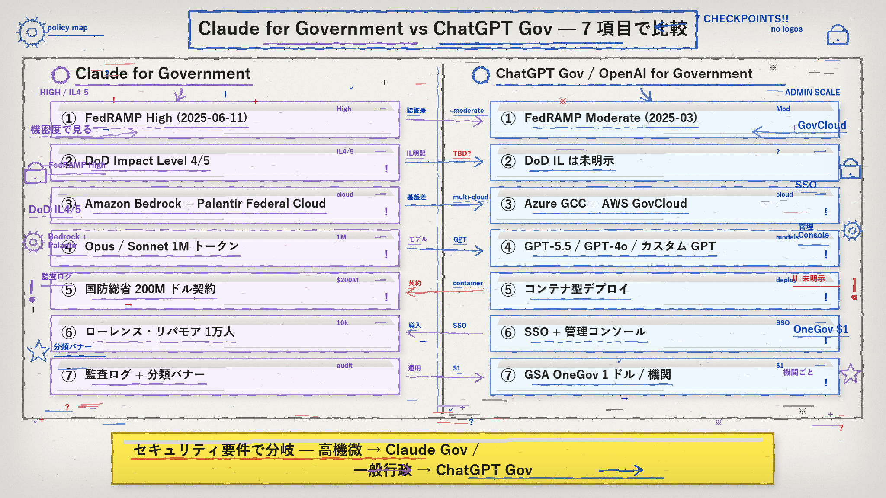
Task: Click the "IL4/5" tag on DoD Impact Level card
Action: (x=345, y=151)
